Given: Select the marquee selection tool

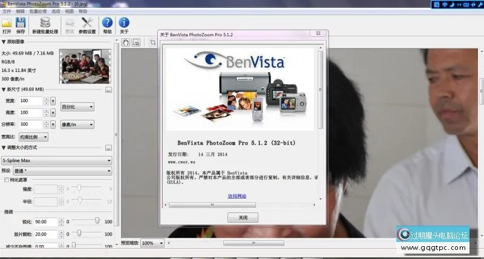Looking at the screenshot, I should pyautogui.click(x=136, y=42).
